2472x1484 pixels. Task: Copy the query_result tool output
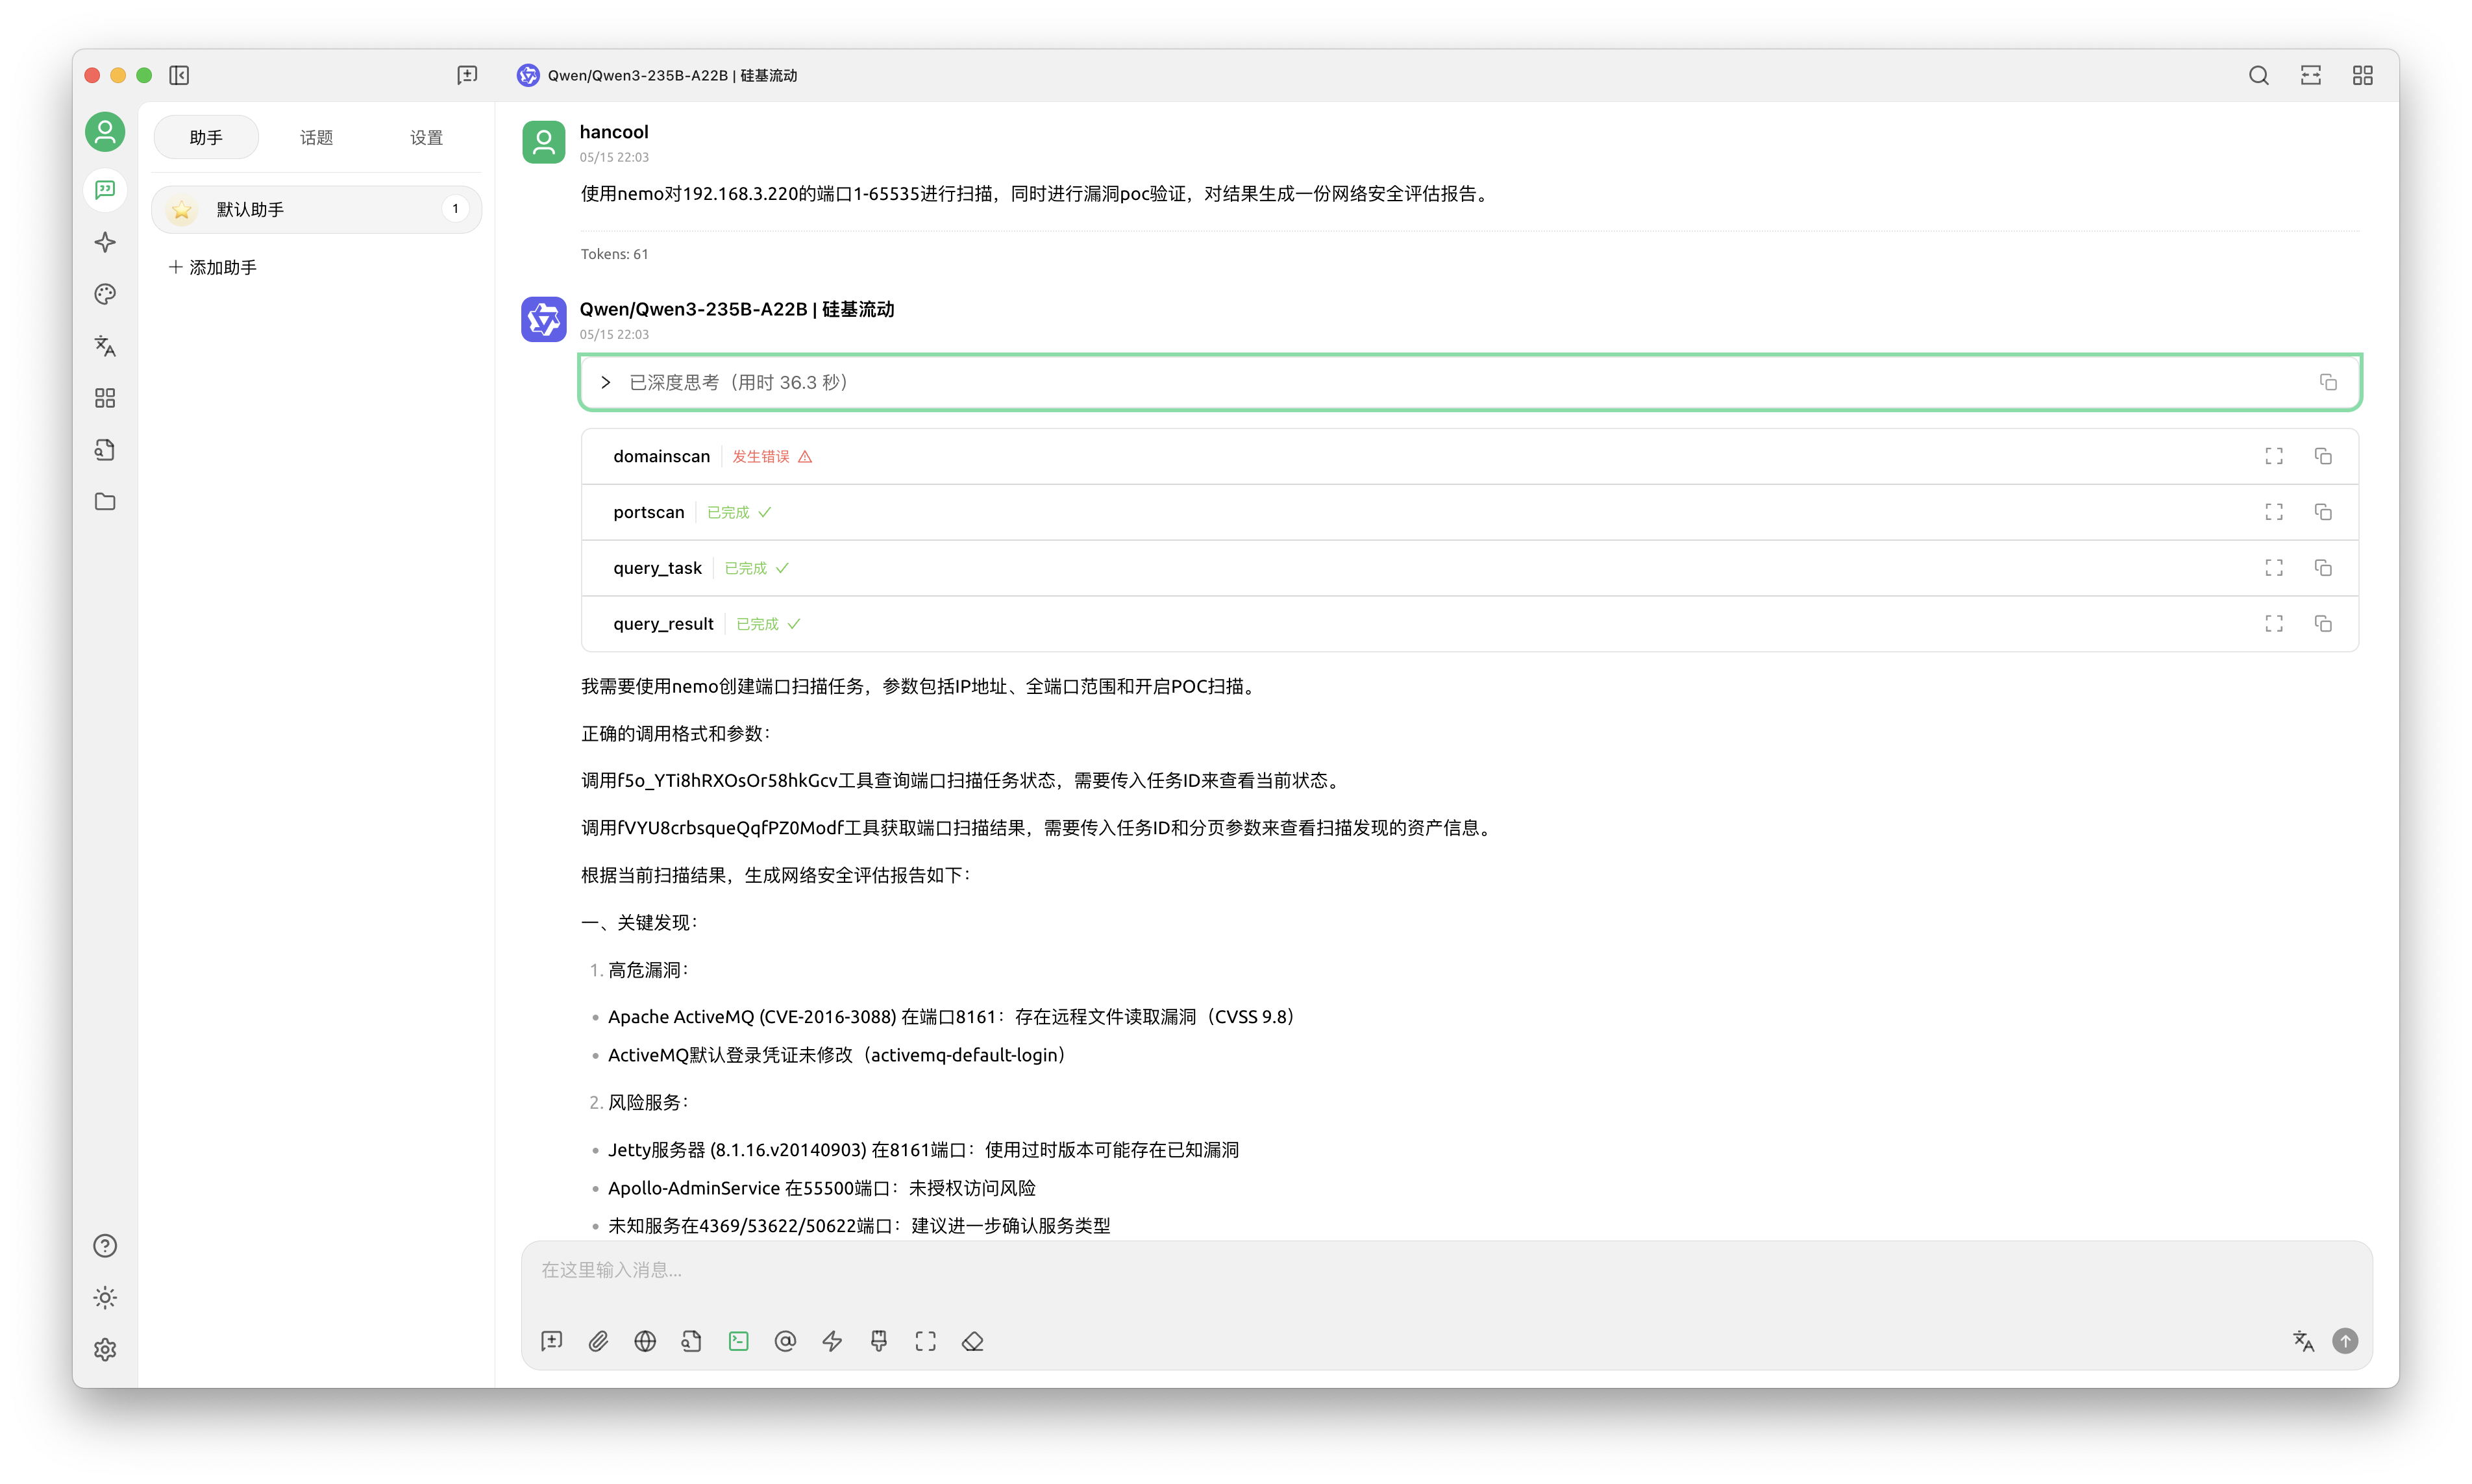(x=2323, y=623)
